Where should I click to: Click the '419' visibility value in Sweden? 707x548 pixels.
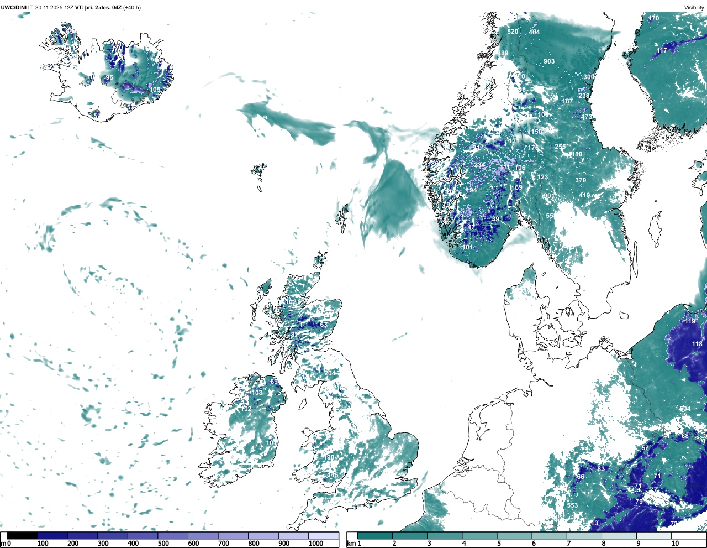[x=585, y=196]
